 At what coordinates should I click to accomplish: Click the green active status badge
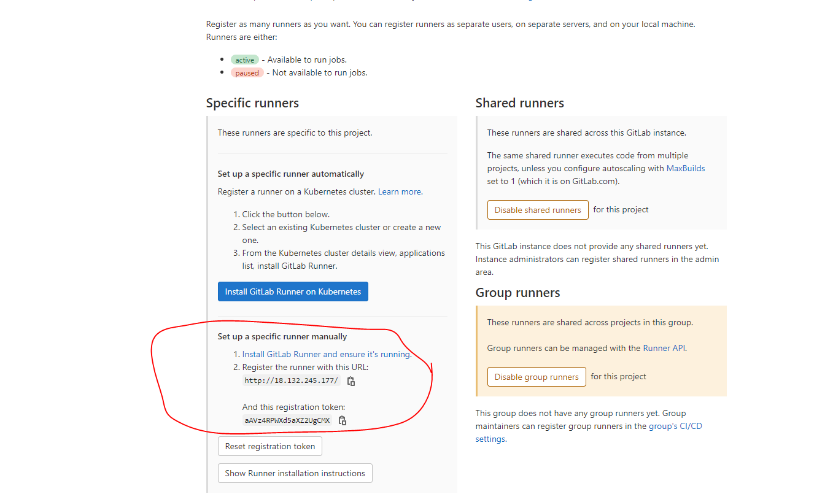click(245, 60)
